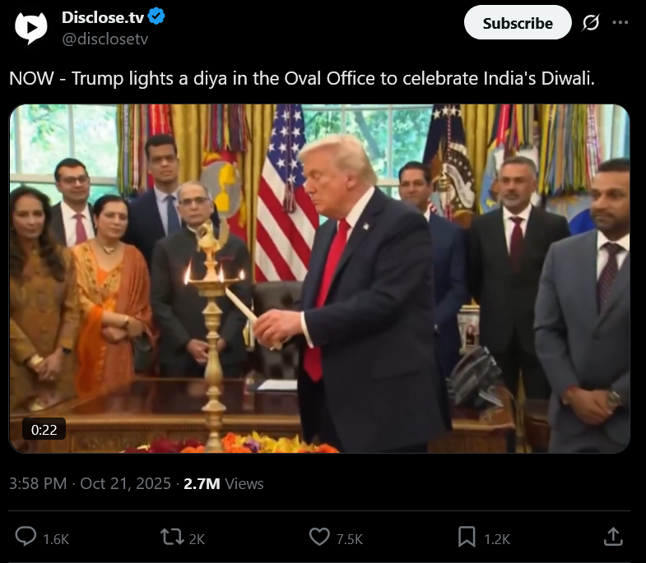Open the share upload icon
The width and height of the screenshot is (646, 563).
(613, 537)
